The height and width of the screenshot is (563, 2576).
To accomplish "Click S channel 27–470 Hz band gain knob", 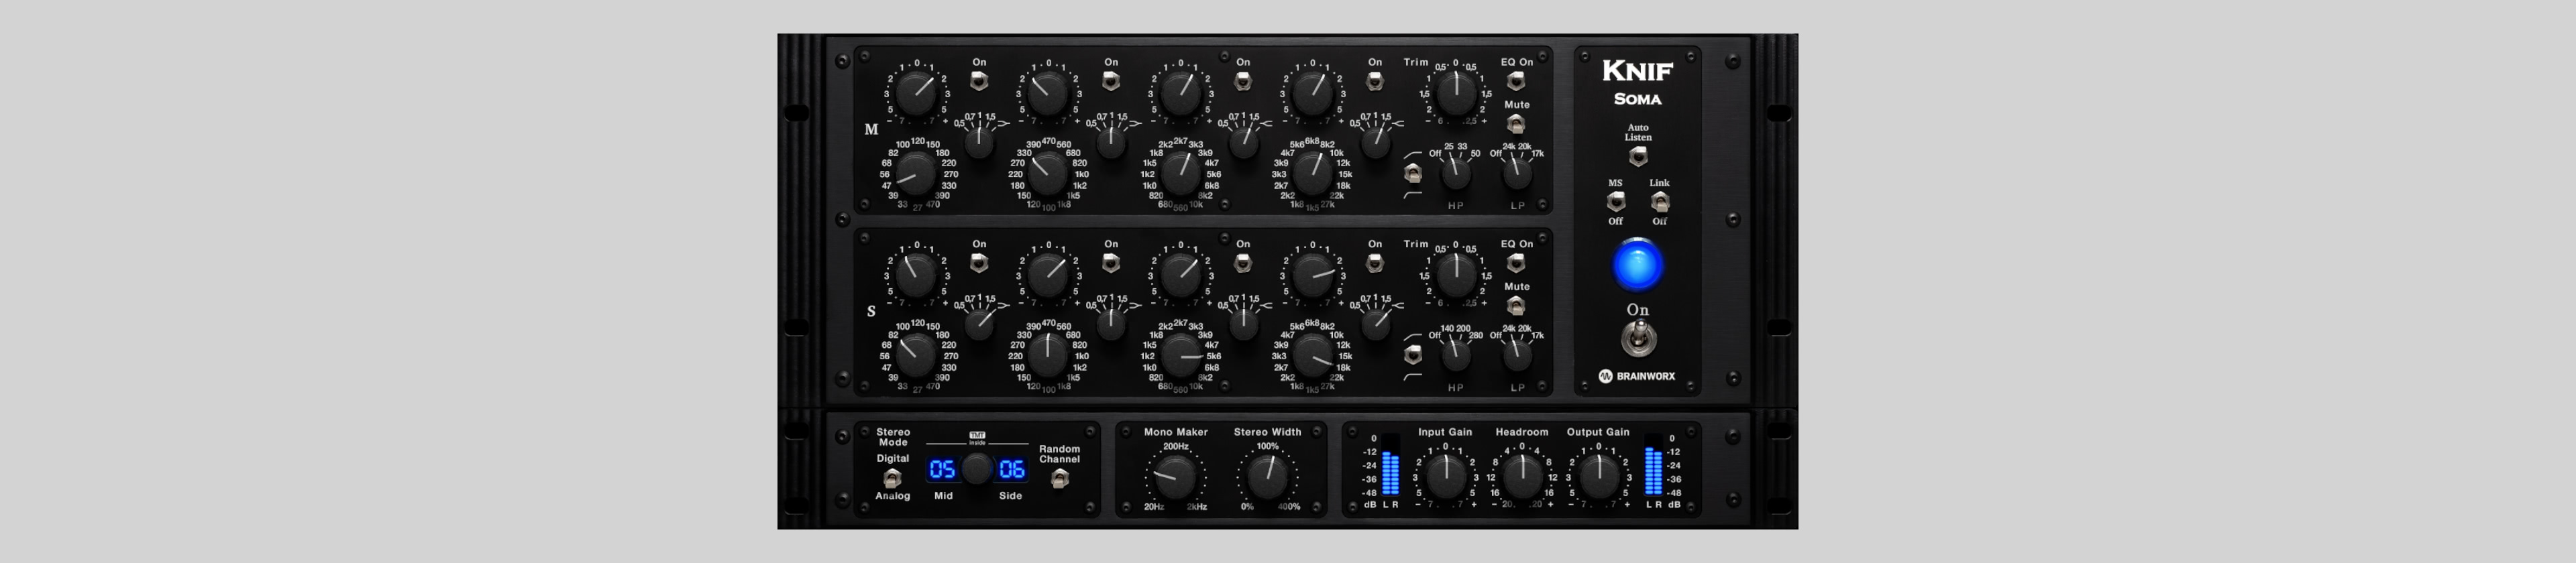I will (x=915, y=275).
